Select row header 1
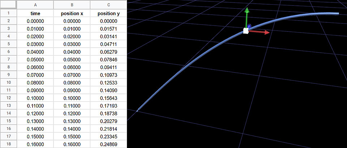This screenshot has height=148, width=347. click(8, 13)
